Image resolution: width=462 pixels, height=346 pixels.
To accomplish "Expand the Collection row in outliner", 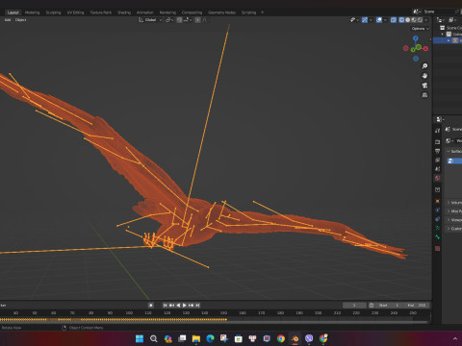I will 443,34.
